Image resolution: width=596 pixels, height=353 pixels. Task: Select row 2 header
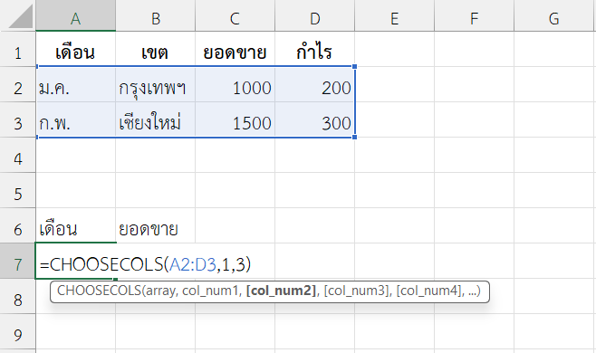point(18,84)
